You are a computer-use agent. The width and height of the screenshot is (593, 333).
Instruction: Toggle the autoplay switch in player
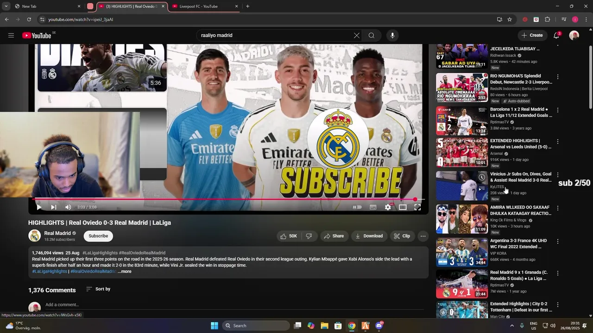(357, 207)
